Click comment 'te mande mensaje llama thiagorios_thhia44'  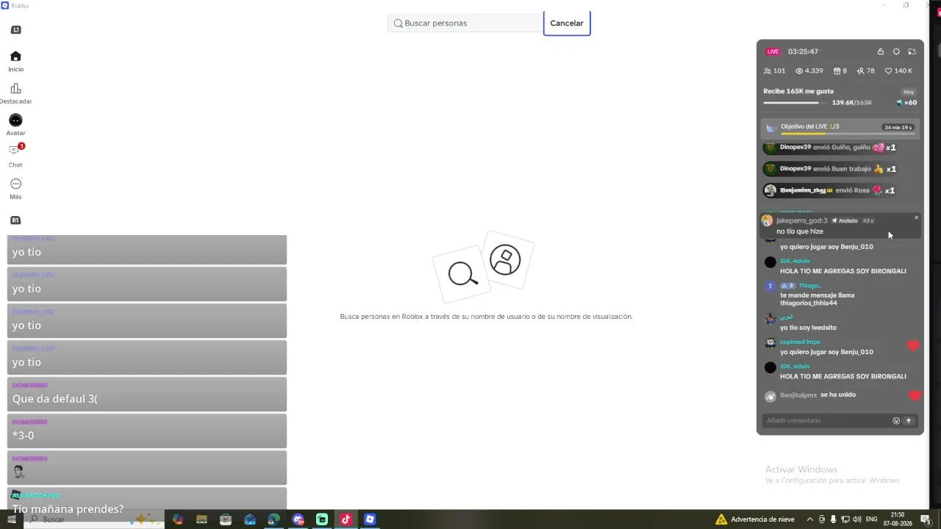(817, 299)
